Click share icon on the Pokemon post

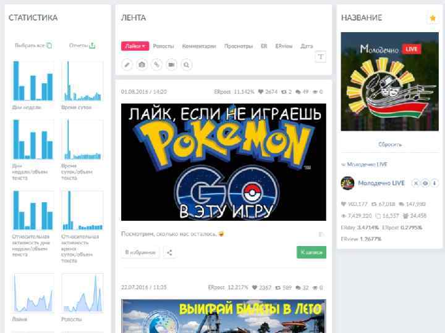pyautogui.click(x=169, y=252)
